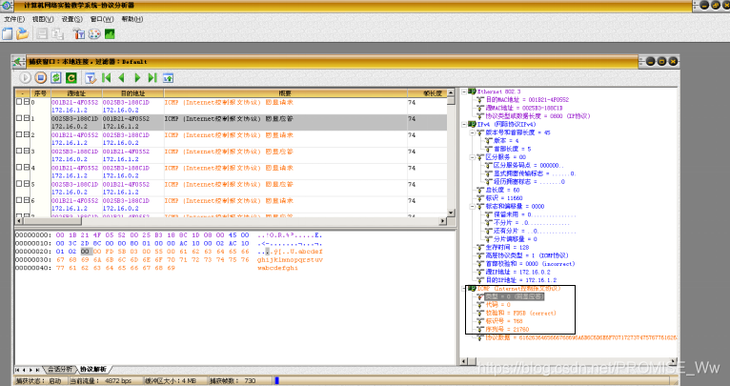The image size is (730, 386).
Task: Go to next frame green arrow
Action: (x=137, y=78)
